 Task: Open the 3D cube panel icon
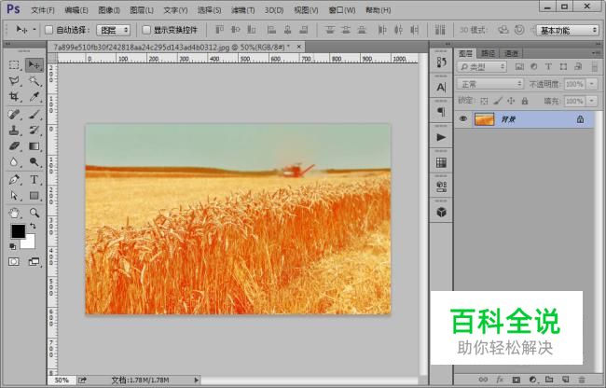(x=441, y=212)
